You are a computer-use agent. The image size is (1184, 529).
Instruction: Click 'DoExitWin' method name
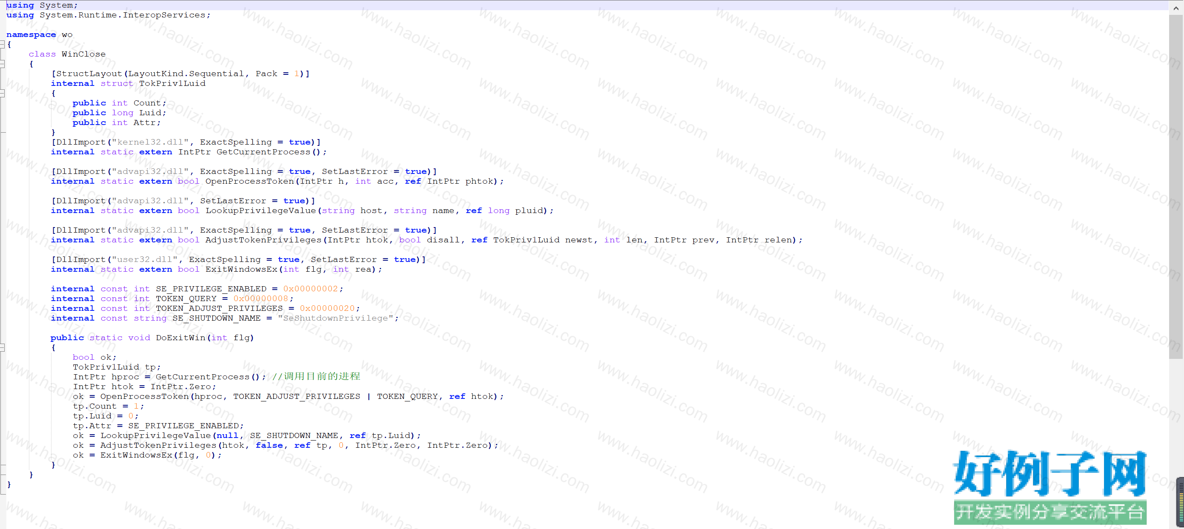[180, 338]
